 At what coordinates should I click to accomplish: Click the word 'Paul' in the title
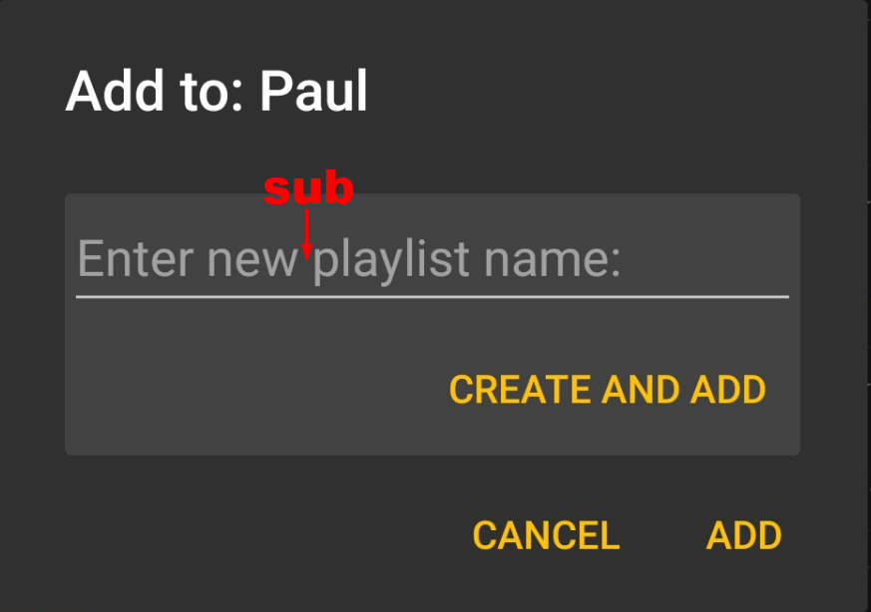click(x=313, y=93)
